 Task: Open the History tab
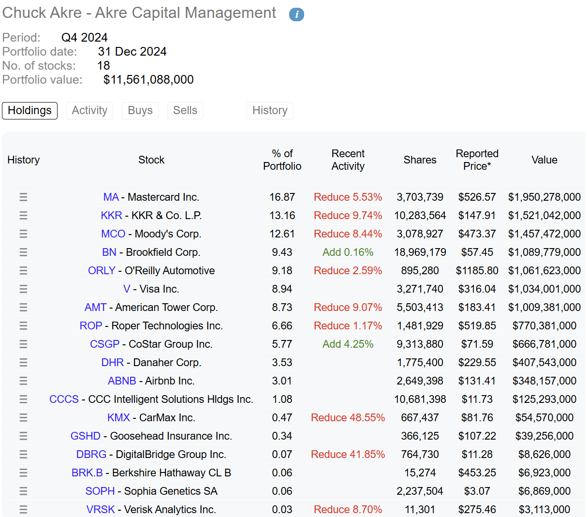pos(270,110)
